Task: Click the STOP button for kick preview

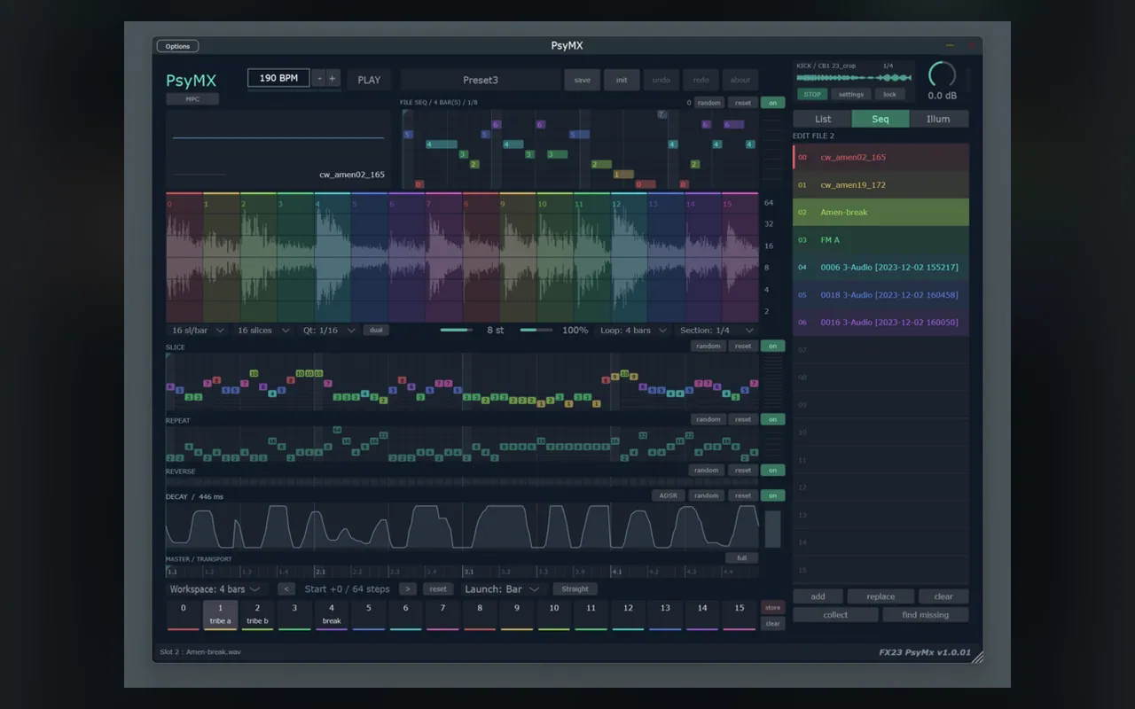Action: click(811, 94)
